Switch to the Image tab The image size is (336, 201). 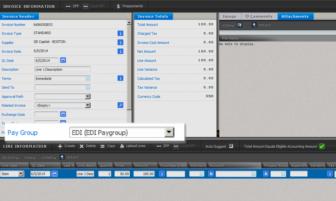point(229,16)
